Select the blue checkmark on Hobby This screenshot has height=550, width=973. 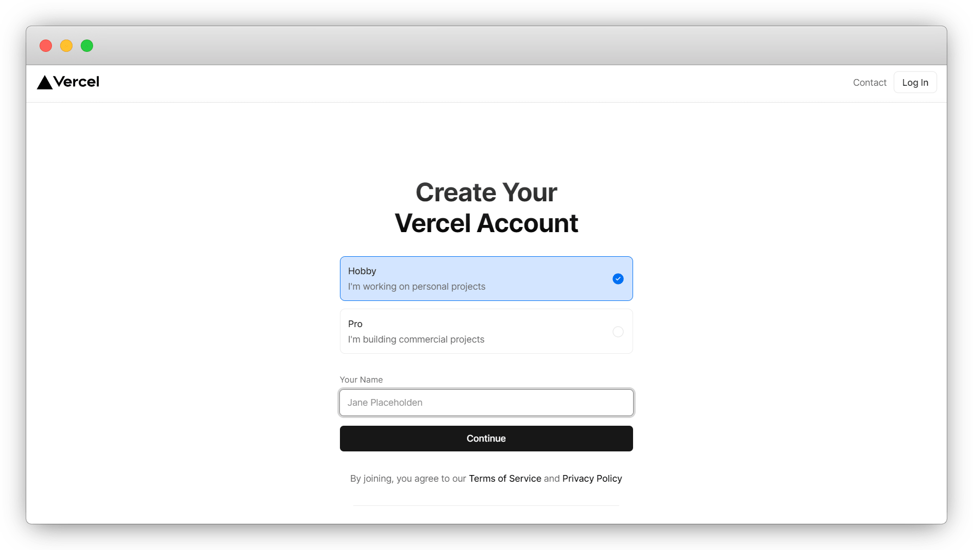click(618, 279)
